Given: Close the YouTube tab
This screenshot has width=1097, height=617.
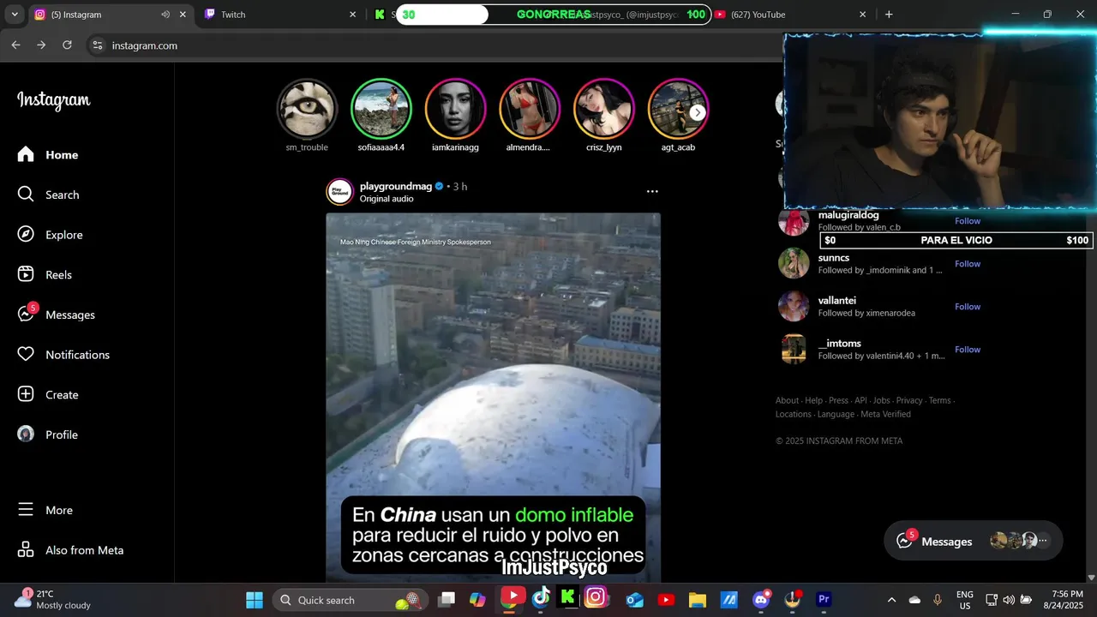Looking at the screenshot, I should coord(862,15).
